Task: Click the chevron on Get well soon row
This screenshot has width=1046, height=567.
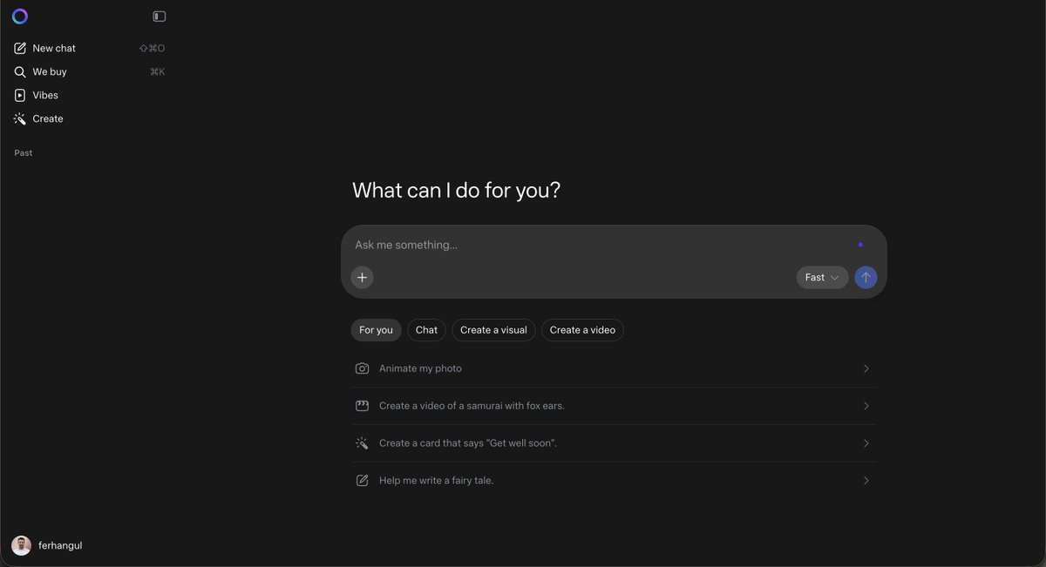Action: tap(866, 443)
